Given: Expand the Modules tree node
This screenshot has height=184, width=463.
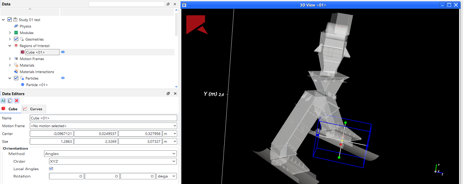Looking at the screenshot, I should pos(10,33).
